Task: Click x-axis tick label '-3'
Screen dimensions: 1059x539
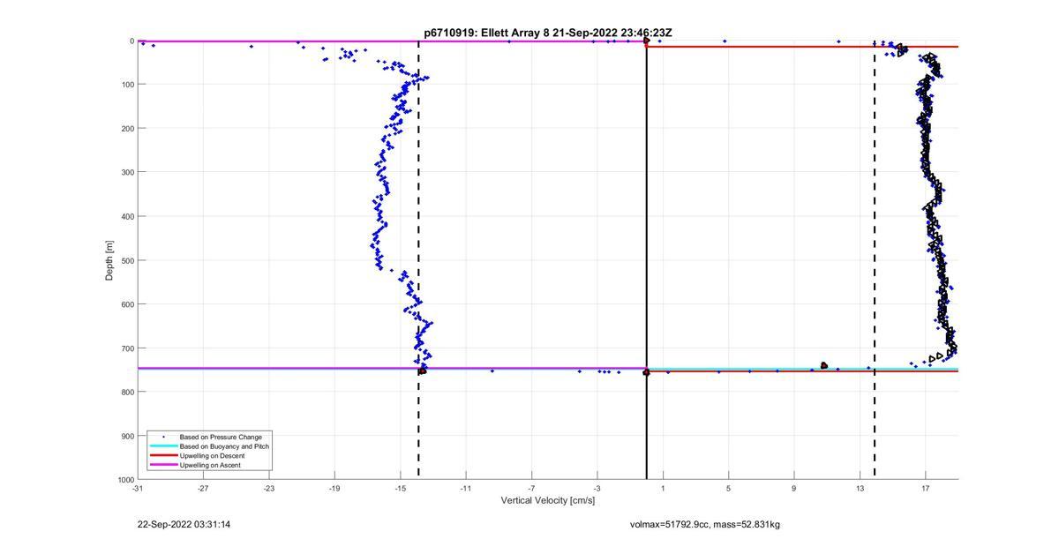Action: [597, 488]
